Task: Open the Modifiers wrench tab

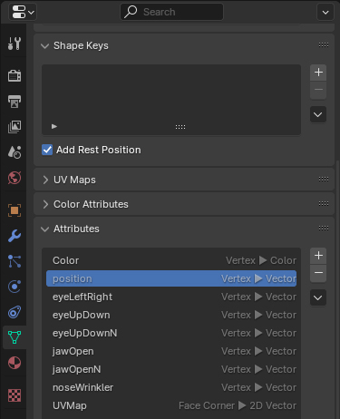Action: point(15,236)
